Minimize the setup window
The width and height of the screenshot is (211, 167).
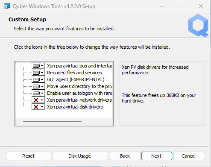click(162, 6)
